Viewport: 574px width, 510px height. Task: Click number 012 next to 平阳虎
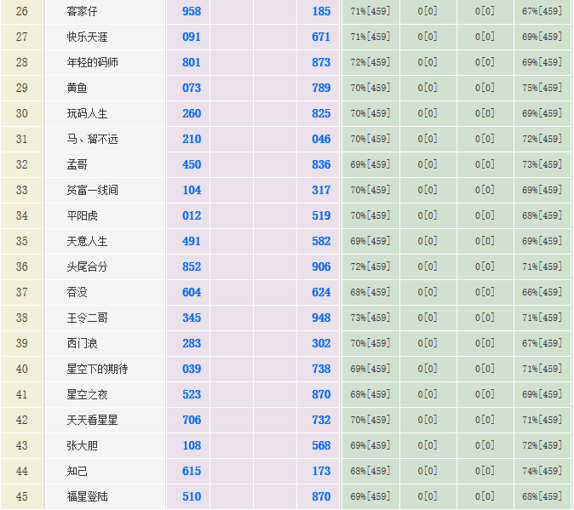192,215
